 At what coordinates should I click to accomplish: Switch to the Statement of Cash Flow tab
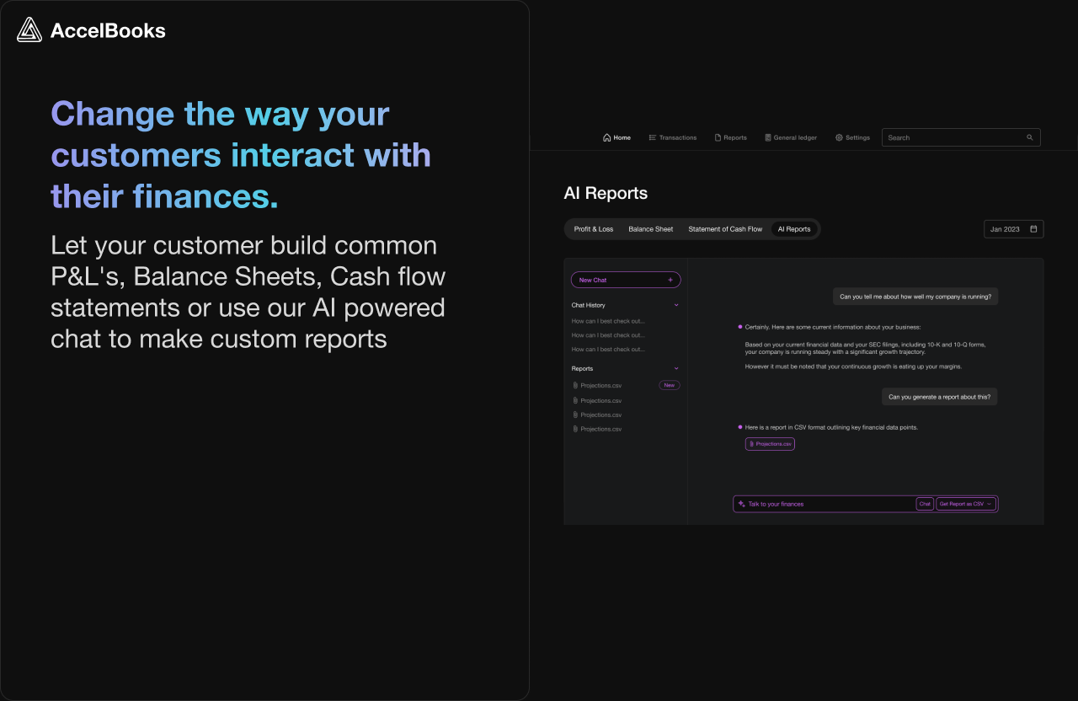click(x=725, y=229)
